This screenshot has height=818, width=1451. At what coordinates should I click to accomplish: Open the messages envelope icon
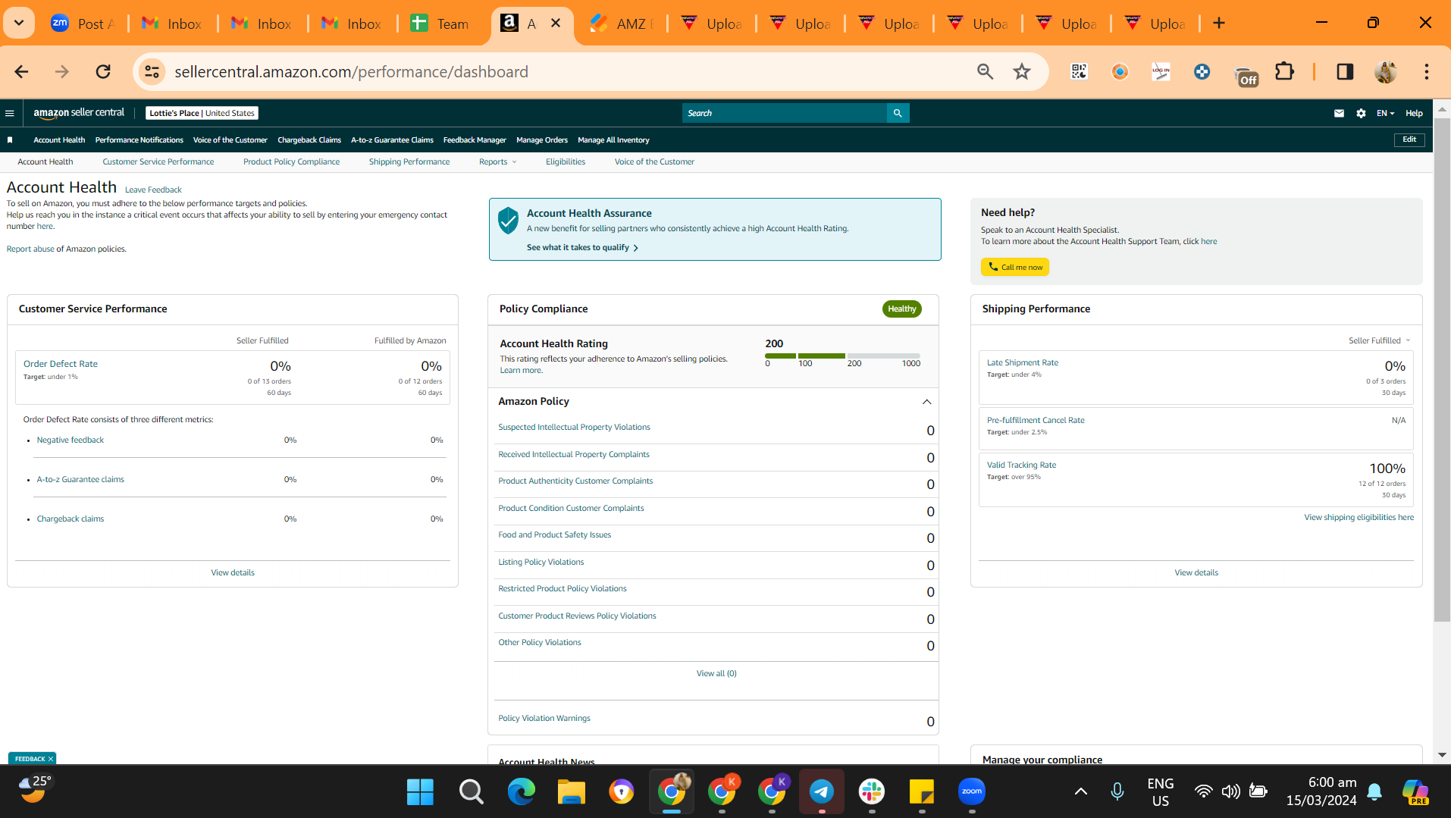coord(1339,113)
